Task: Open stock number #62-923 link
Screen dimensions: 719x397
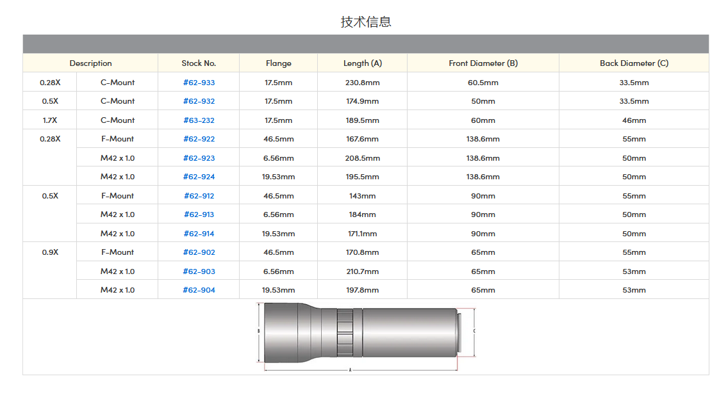Action: pos(199,158)
